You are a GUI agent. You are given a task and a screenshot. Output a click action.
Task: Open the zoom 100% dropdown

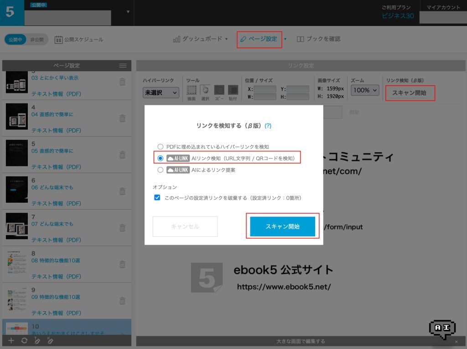[x=365, y=90]
